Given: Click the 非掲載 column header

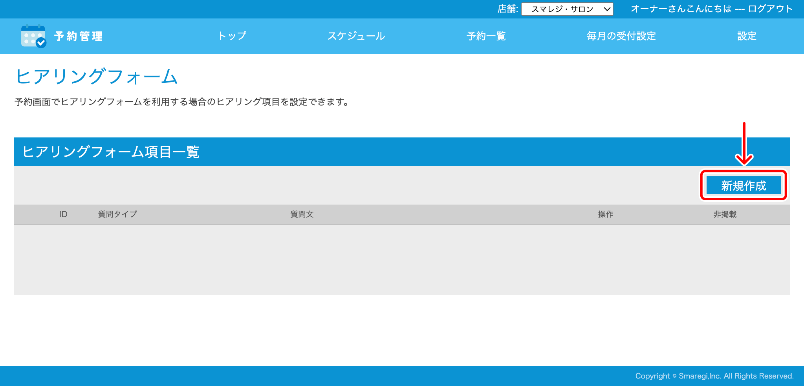Looking at the screenshot, I should (725, 214).
